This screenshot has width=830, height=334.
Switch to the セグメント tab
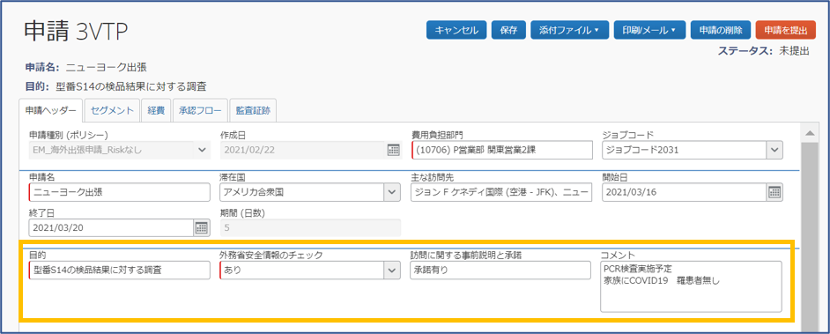pos(112,111)
